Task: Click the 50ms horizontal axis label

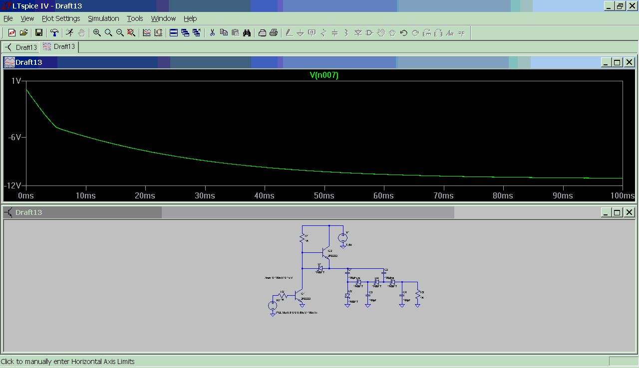Action: click(x=324, y=196)
